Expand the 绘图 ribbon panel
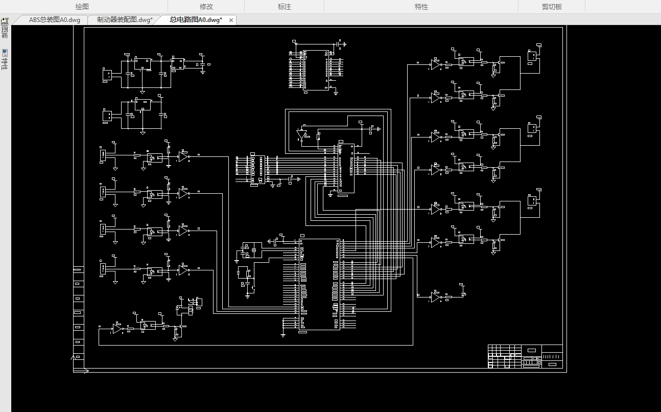This screenshot has width=661, height=412. tap(82, 7)
